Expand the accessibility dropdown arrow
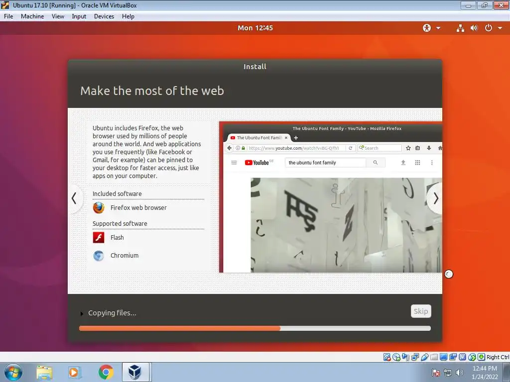 point(438,28)
